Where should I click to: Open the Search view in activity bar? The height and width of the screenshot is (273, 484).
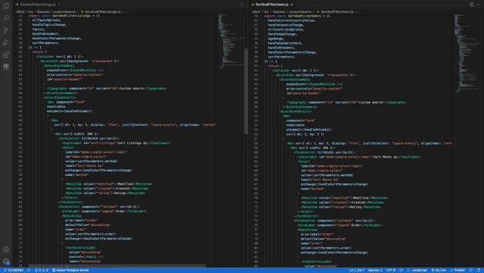click(6, 18)
